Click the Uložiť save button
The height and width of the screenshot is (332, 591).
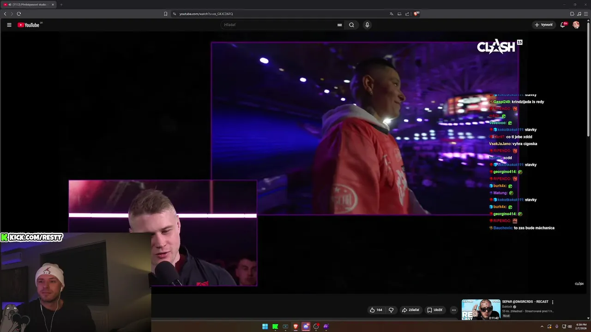(x=434, y=310)
